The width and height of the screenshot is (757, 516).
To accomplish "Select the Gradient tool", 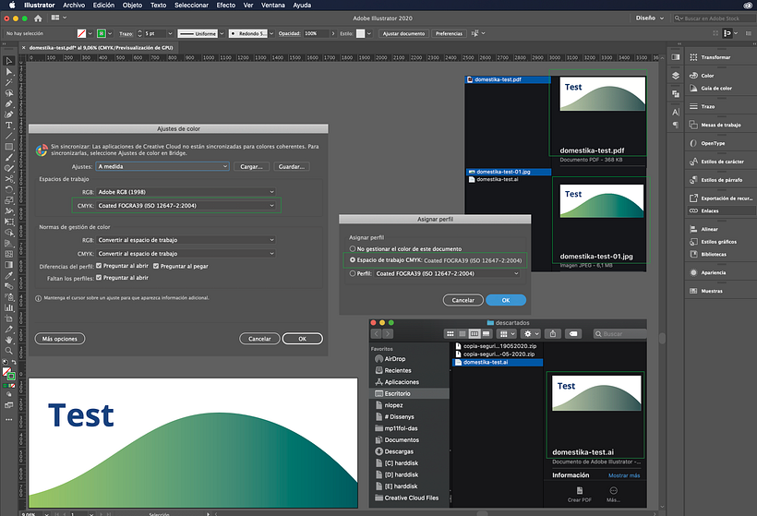I will coord(8,265).
